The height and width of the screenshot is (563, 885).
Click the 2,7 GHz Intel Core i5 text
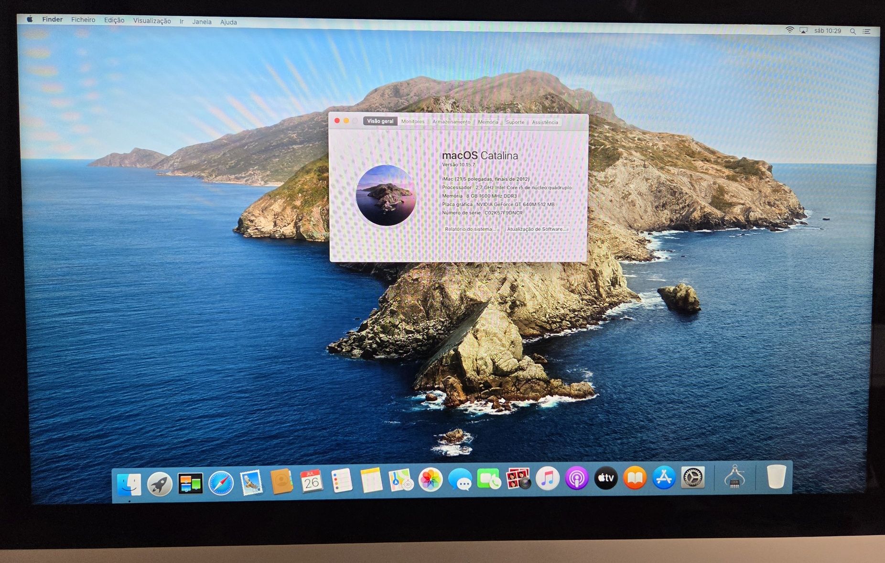tap(523, 188)
